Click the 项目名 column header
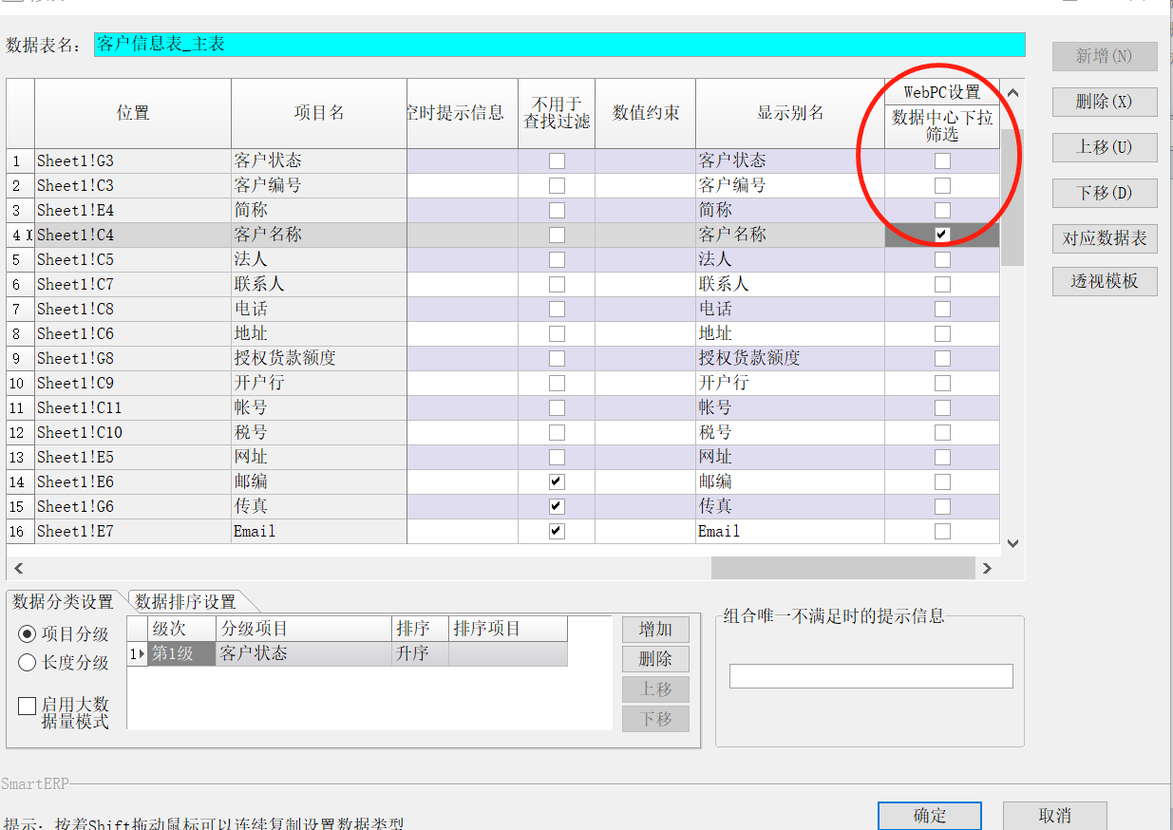Viewport: 1173px width, 830px height. pos(319,113)
